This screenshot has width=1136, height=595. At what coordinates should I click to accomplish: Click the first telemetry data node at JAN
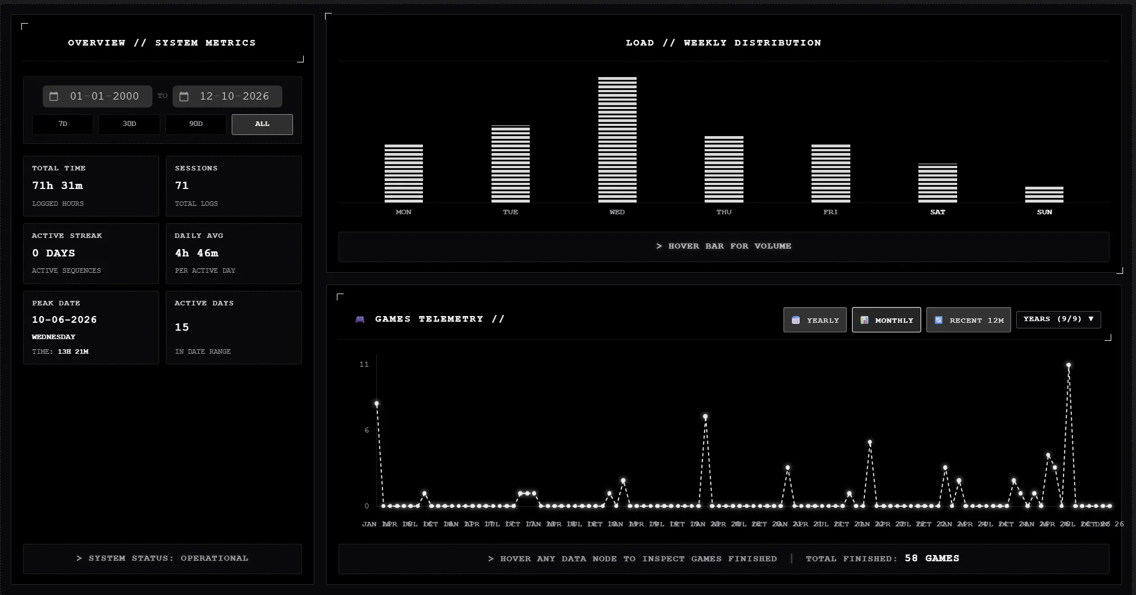(377, 404)
